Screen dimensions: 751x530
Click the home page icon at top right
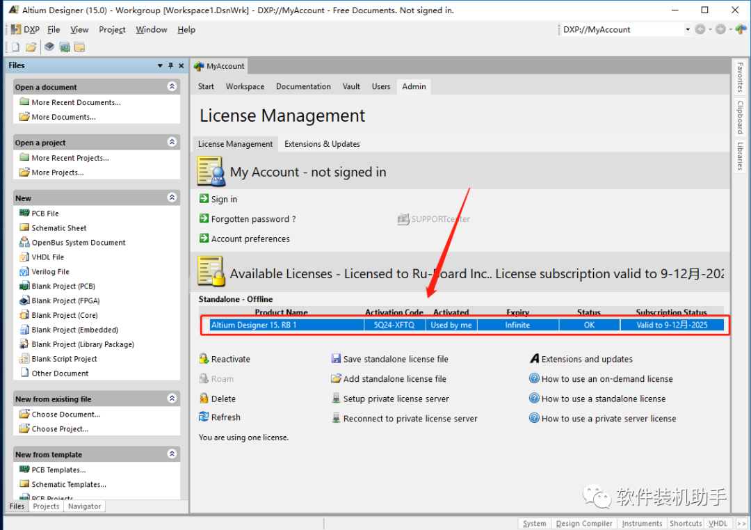click(x=741, y=30)
